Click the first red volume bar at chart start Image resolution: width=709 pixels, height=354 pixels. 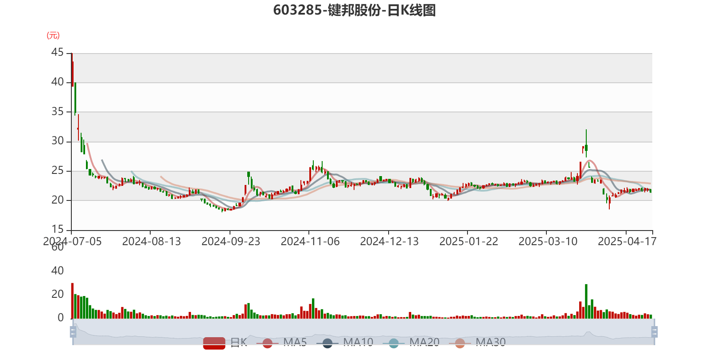click(x=72, y=301)
